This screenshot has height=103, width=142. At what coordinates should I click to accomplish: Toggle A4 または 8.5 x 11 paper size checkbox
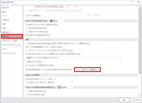(x=27, y=54)
